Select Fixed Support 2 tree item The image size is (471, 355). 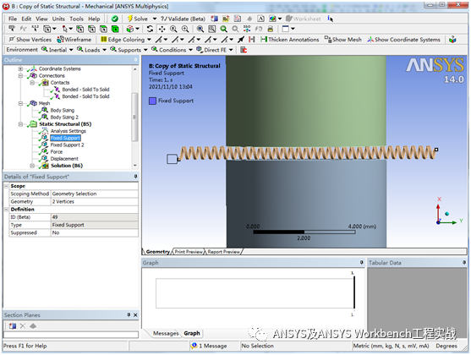pyautogui.click(x=67, y=145)
